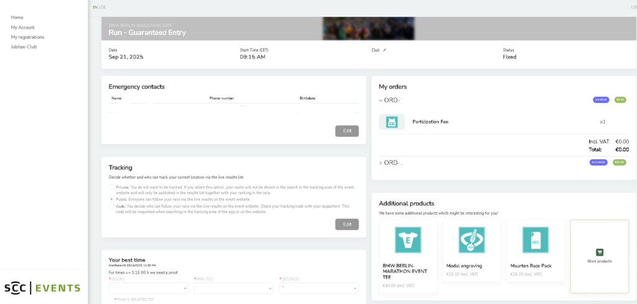Expand the second ORD order
The width and height of the screenshot is (637, 304).
381,163
